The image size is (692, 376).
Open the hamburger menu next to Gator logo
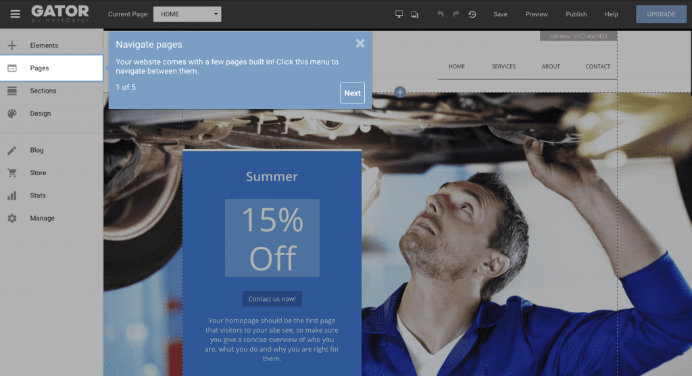point(15,14)
